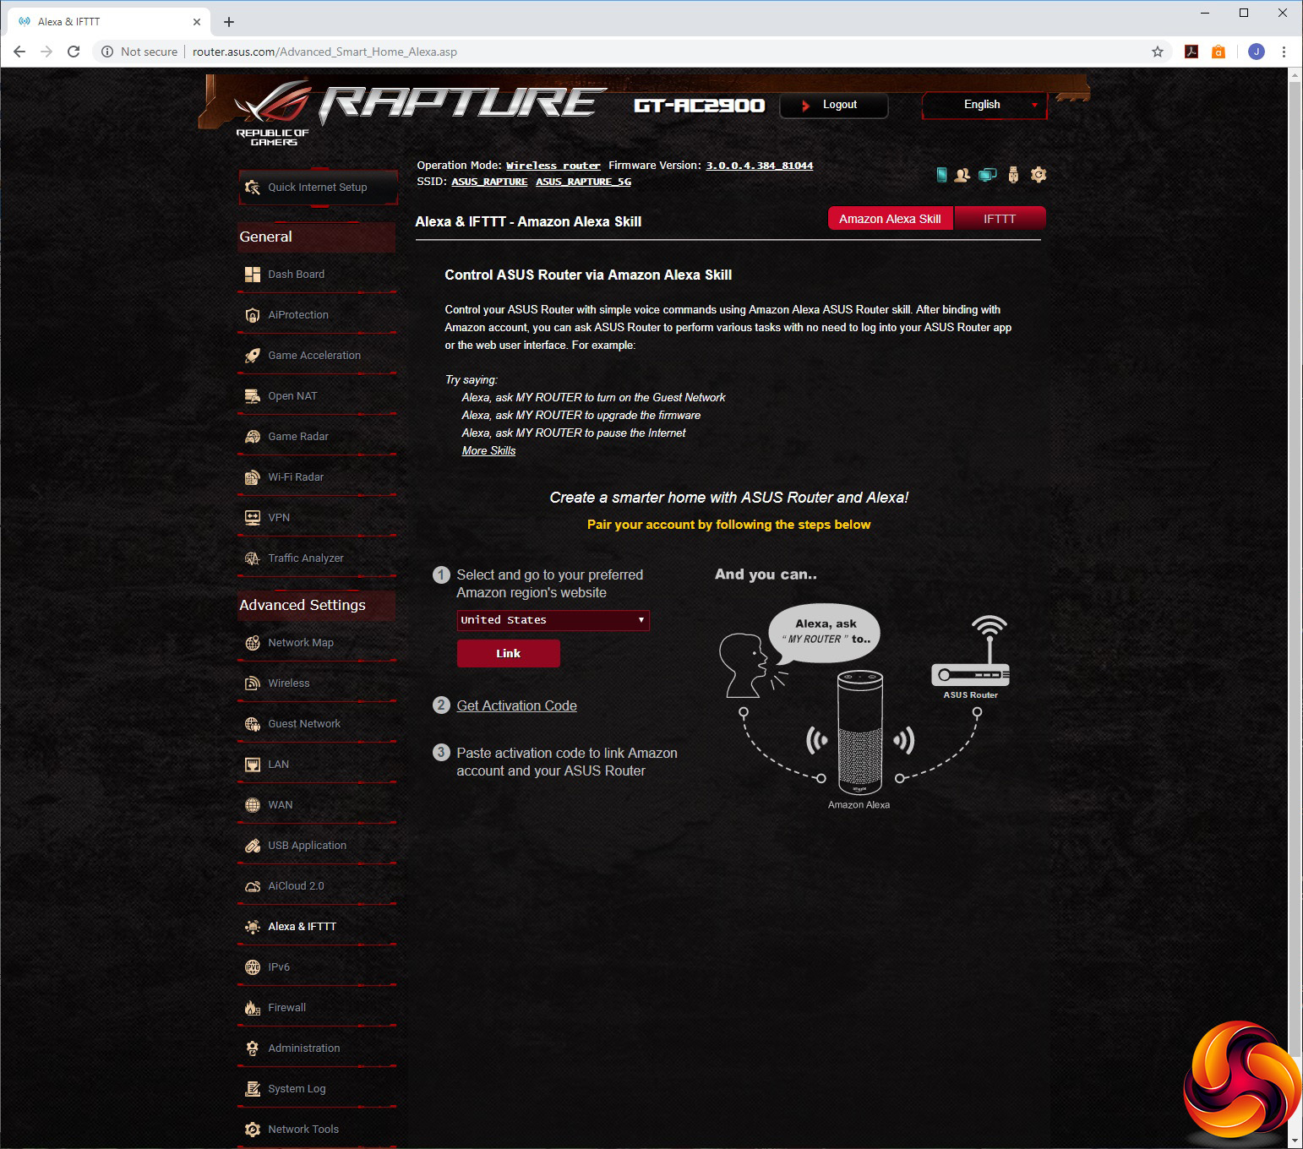Click the firmware version 3.0.0.4.384_81044 link
Viewport: 1303px width, 1149px height.
pyautogui.click(x=760, y=166)
